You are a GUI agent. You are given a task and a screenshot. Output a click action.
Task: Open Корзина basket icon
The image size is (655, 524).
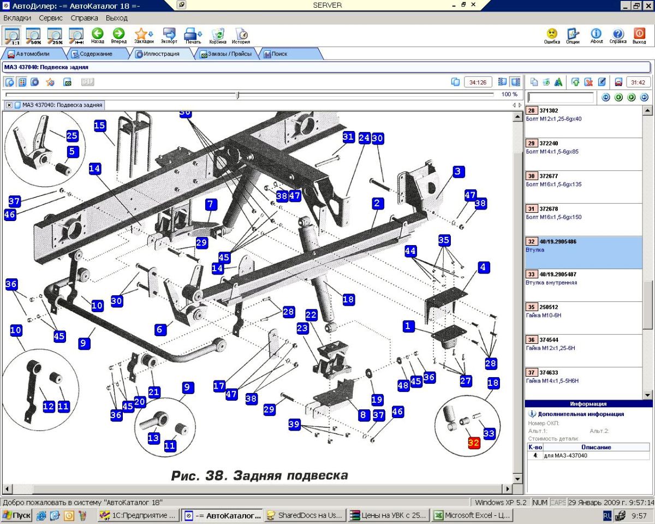point(218,34)
